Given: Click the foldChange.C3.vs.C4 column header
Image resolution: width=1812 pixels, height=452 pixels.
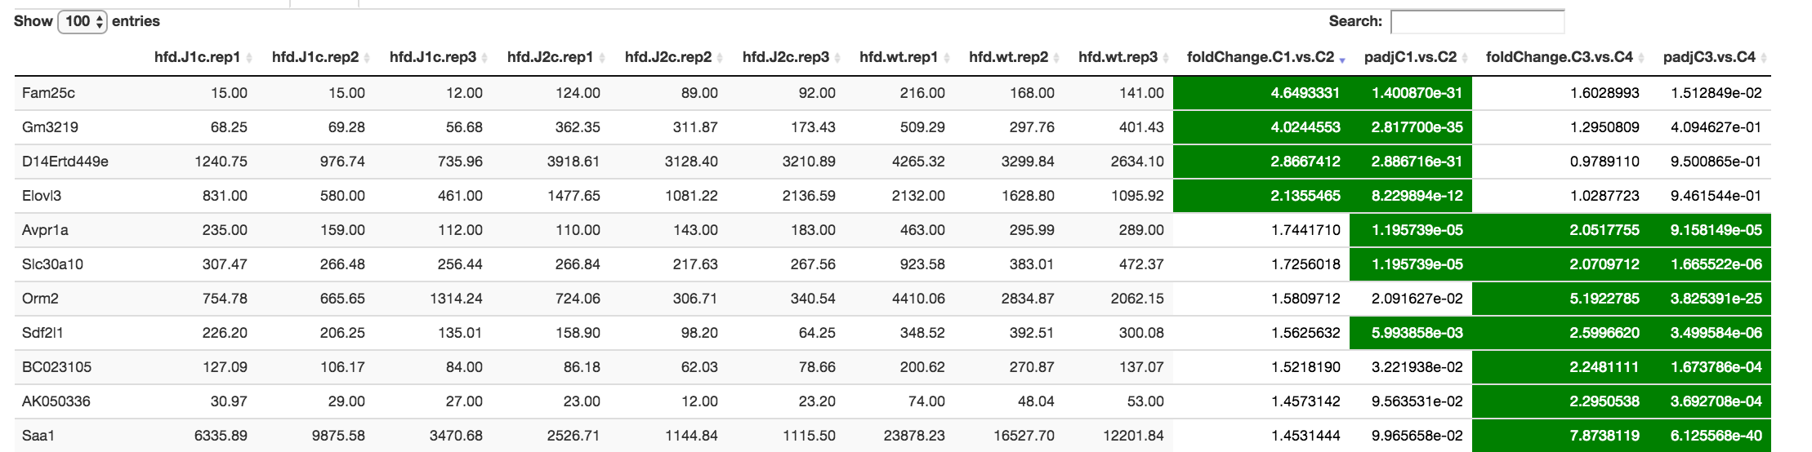Looking at the screenshot, I should coord(1560,57).
